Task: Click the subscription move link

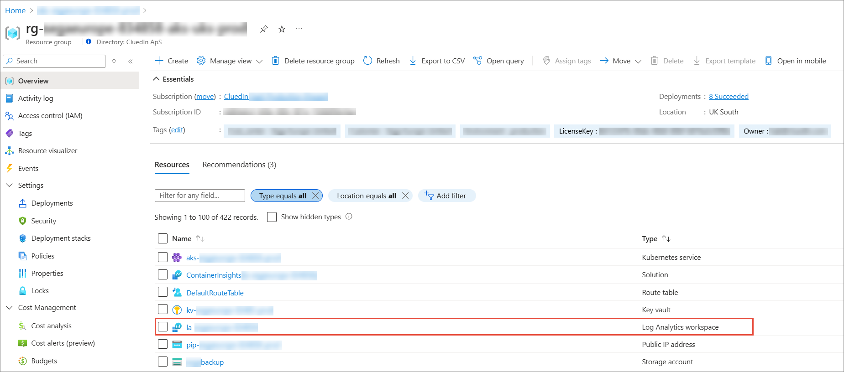Action: [x=205, y=97]
